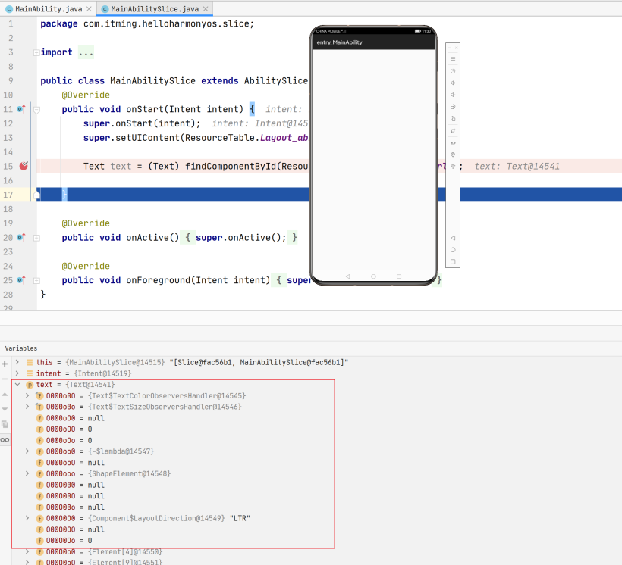
Task: Collapse the 'text' variable node
Action: pyautogui.click(x=17, y=384)
